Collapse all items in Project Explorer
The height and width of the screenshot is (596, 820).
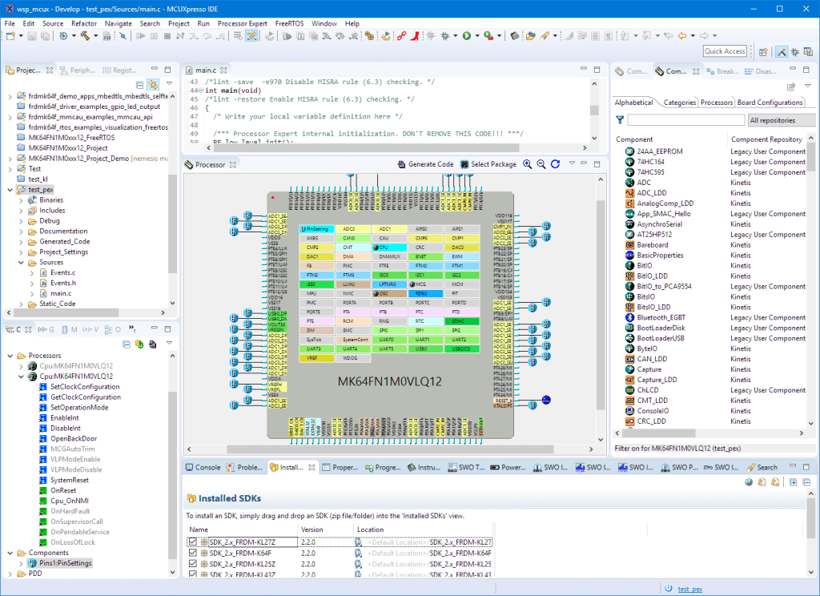[139, 84]
